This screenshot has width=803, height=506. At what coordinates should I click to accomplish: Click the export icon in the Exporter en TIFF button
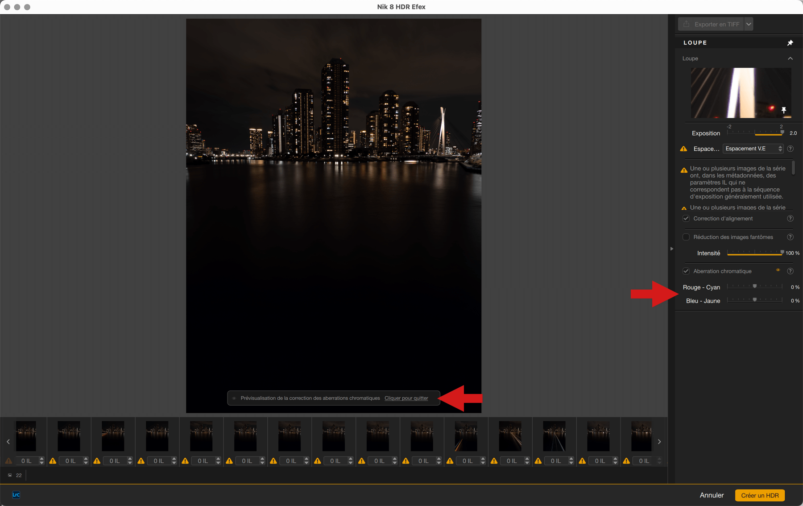coord(687,24)
